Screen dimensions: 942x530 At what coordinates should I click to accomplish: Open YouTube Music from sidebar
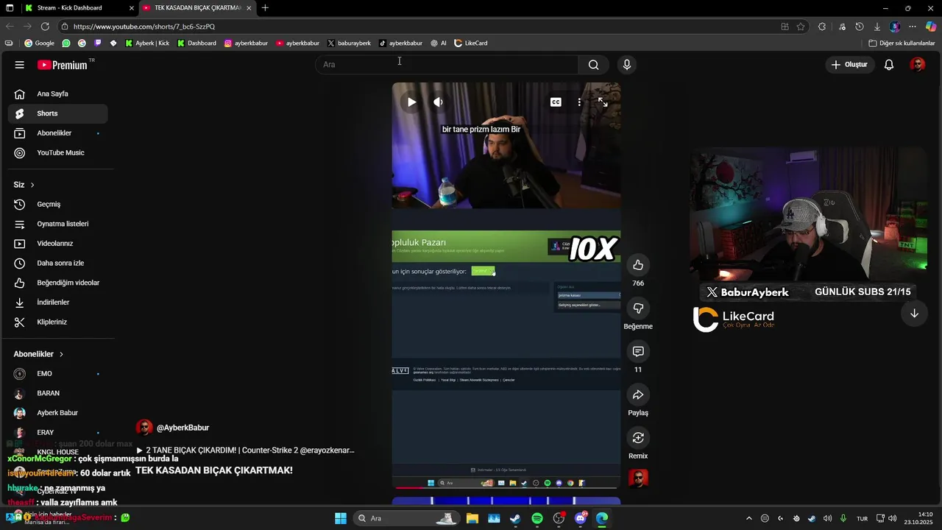click(57, 153)
